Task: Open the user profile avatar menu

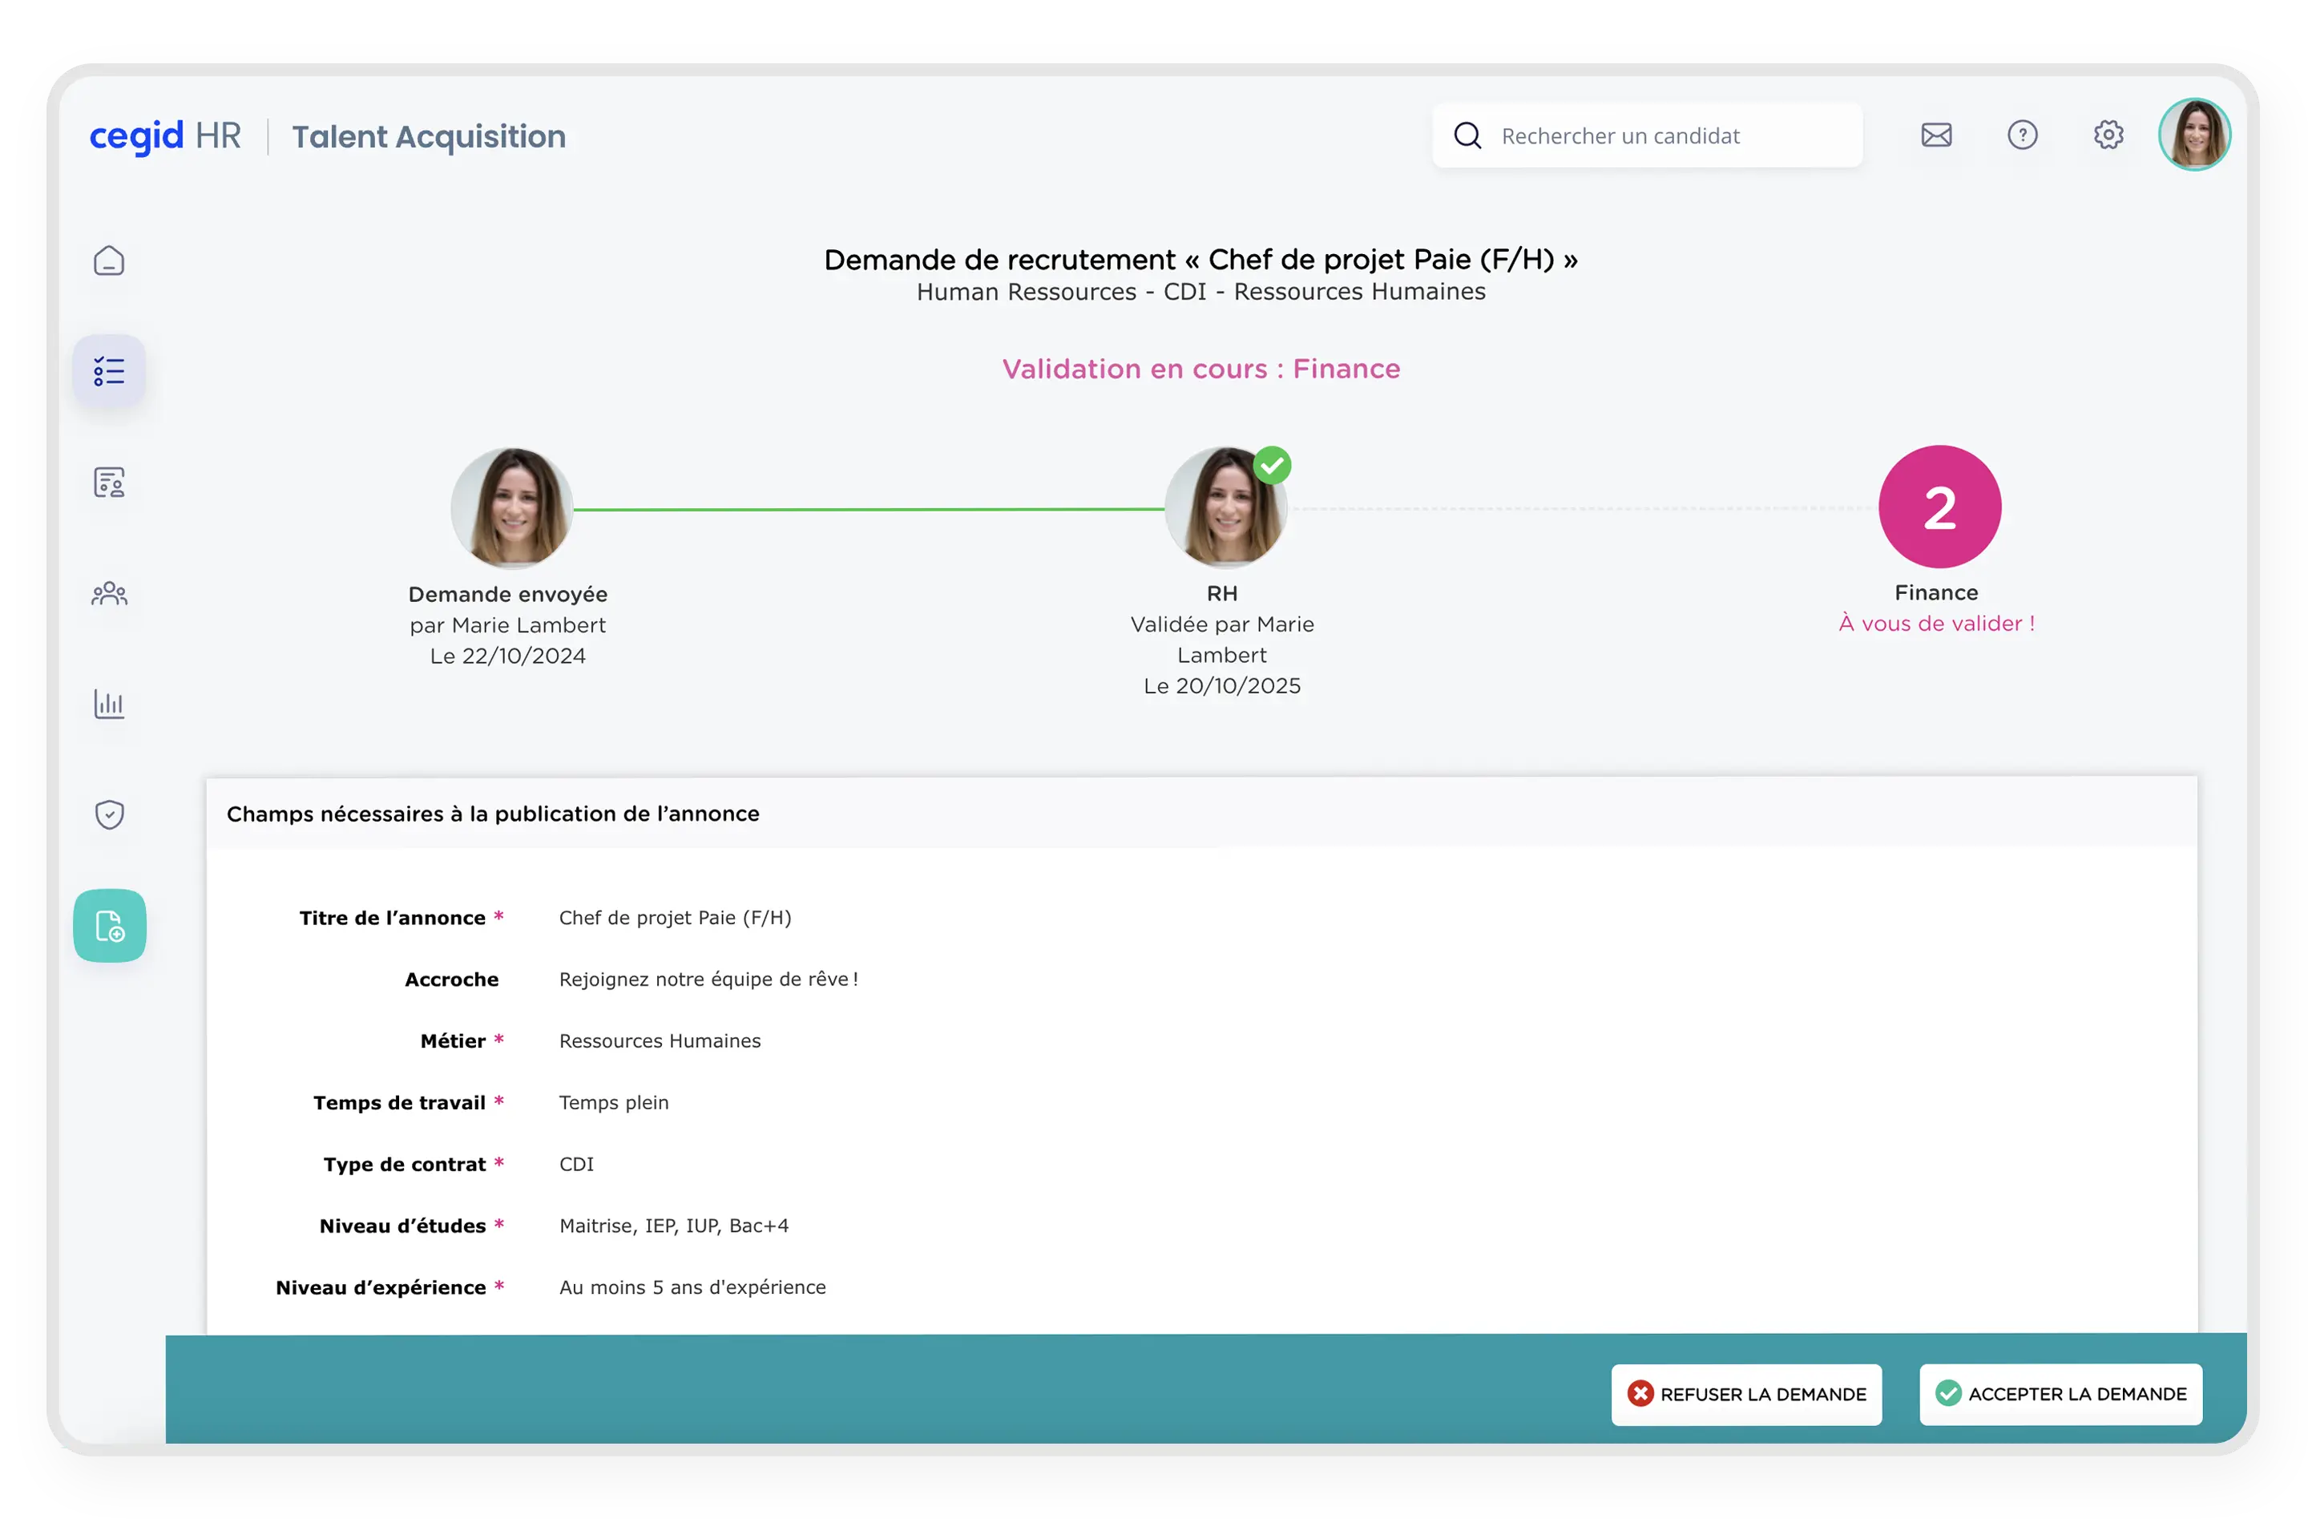Action: pyautogui.click(x=2193, y=135)
